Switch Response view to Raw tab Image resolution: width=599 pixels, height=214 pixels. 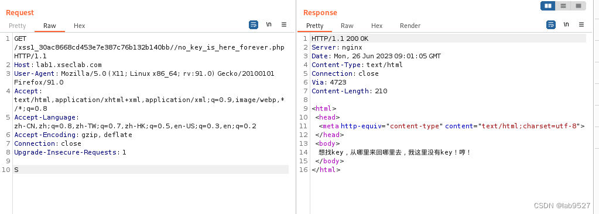[347, 26]
